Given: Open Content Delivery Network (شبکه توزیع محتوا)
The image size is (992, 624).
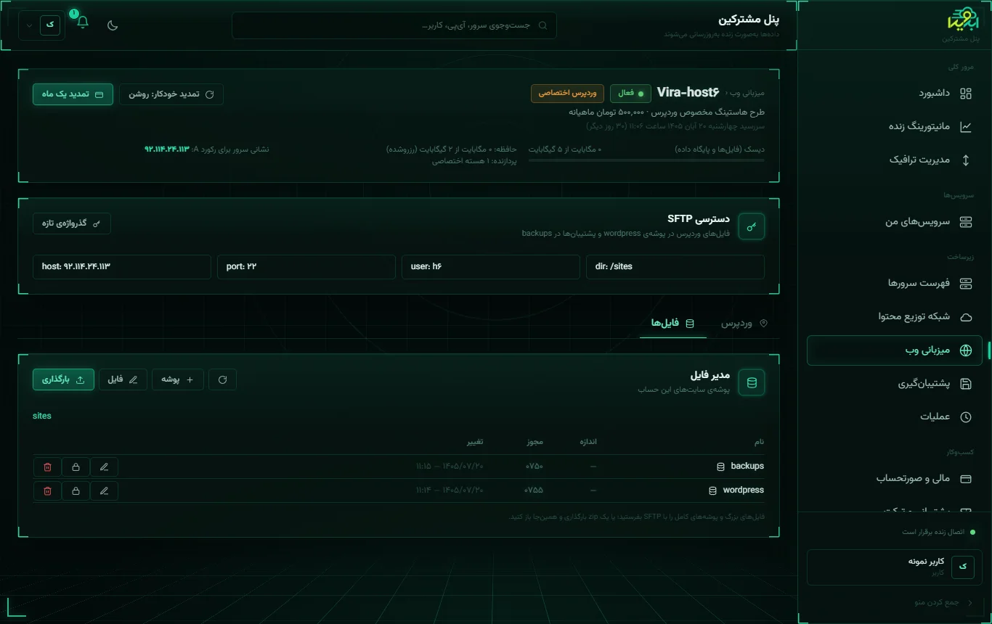Looking at the screenshot, I should pos(895,316).
